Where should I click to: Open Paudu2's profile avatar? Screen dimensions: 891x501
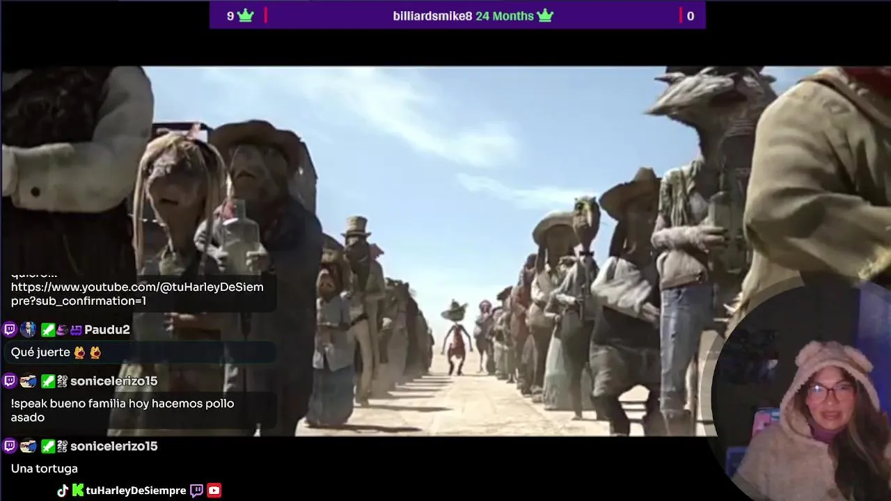point(28,330)
